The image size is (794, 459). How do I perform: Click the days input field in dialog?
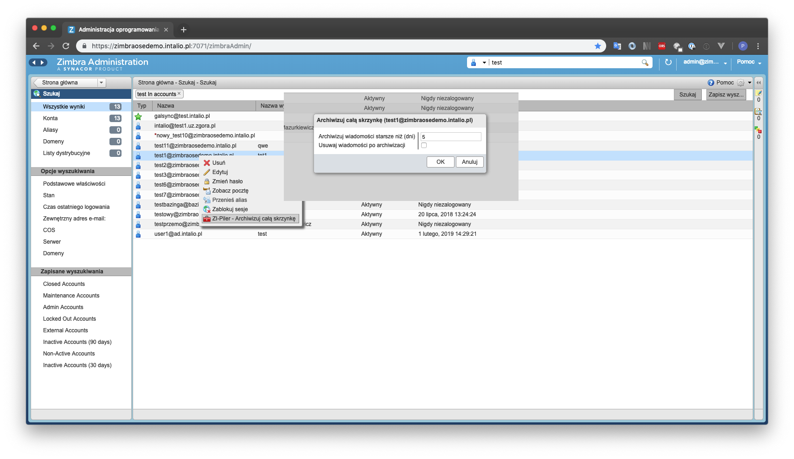coord(451,137)
